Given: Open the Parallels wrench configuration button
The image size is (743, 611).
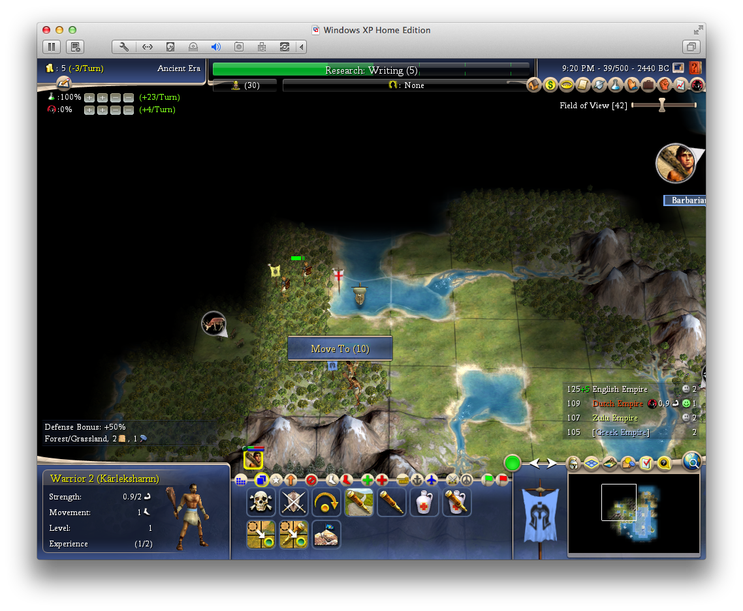Looking at the screenshot, I should coord(123,47).
